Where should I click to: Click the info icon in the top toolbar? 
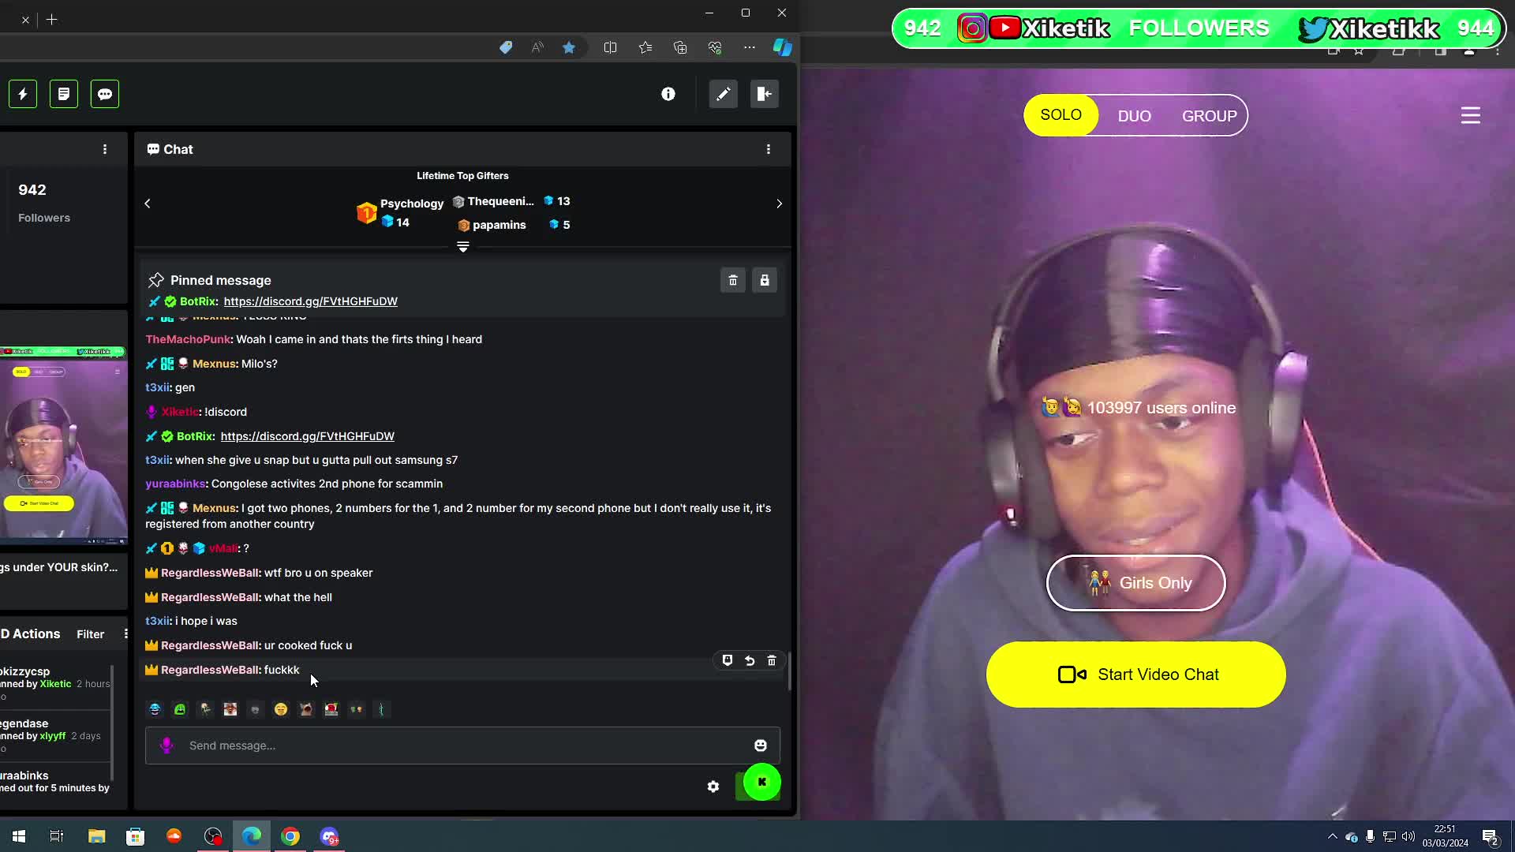[668, 93]
